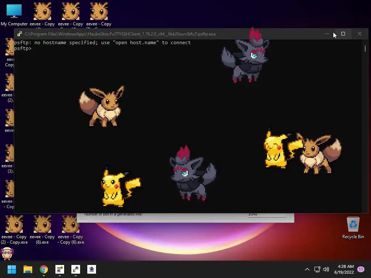Open Google Chrome from the taskbar

[x=44, y=269]
